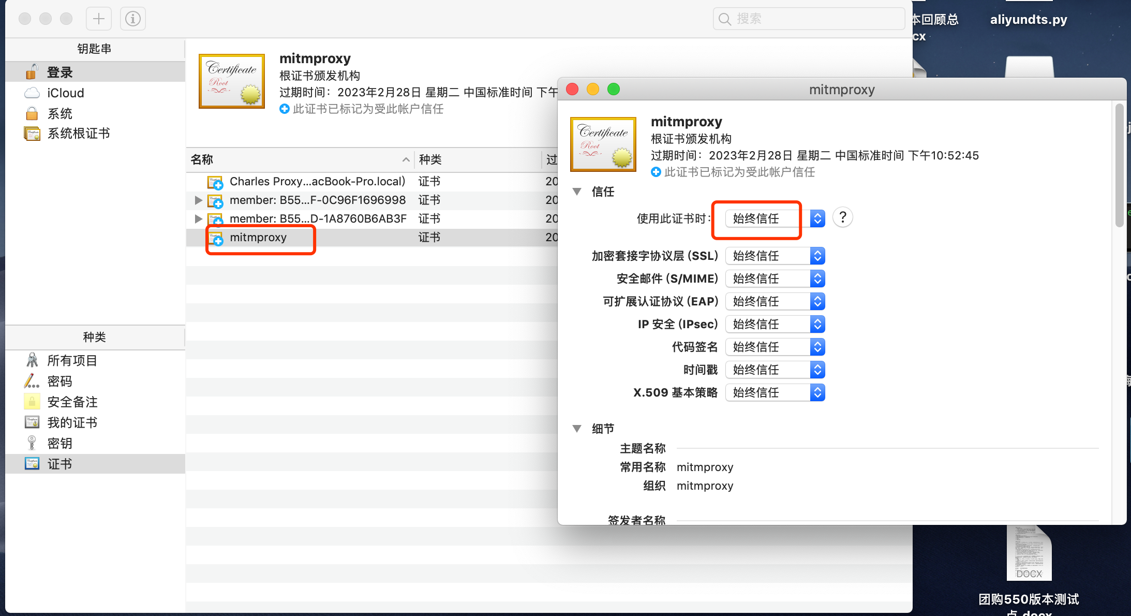The width and height of the screenshot is (1131, 616).
Task: Click the iCloud cloud icon
Action: (32, 93)
